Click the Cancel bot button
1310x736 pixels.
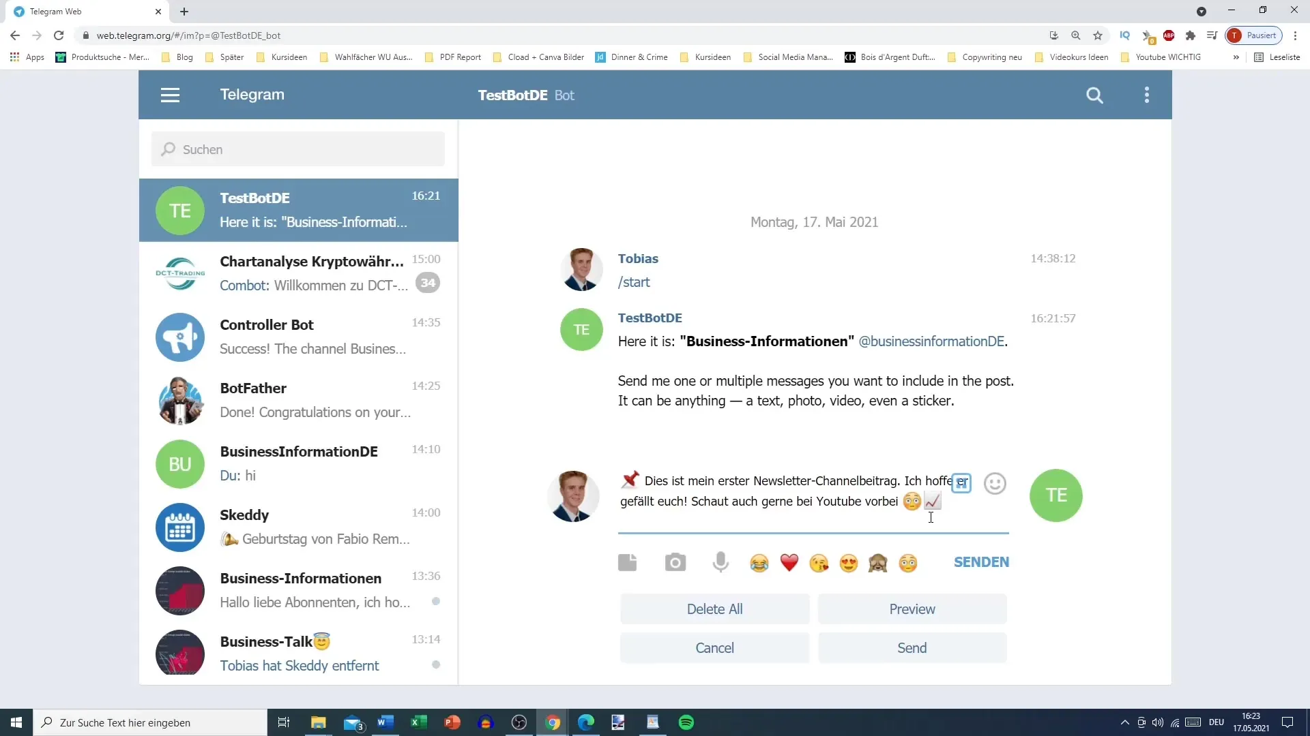click(714, 648)
